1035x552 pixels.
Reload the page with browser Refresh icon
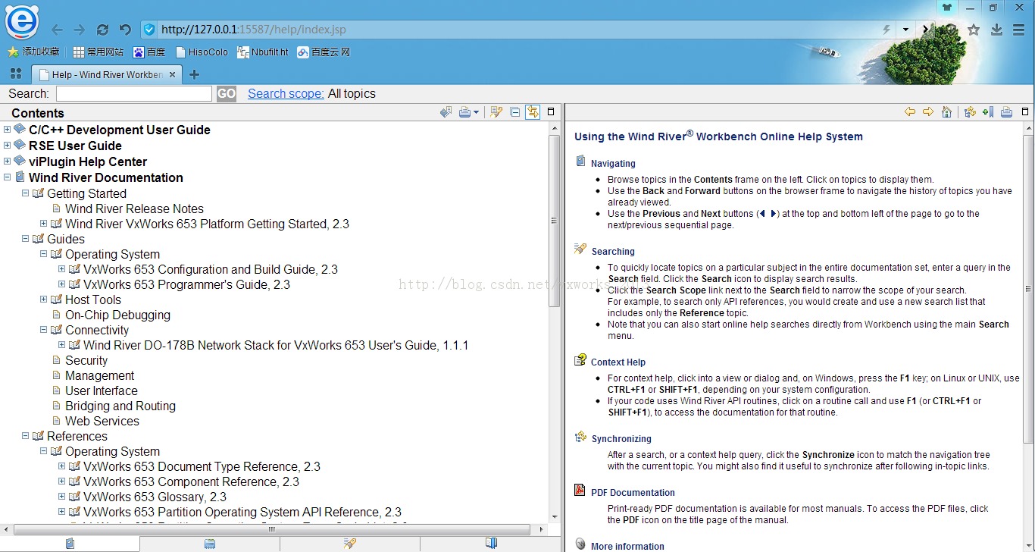(102, 30)
